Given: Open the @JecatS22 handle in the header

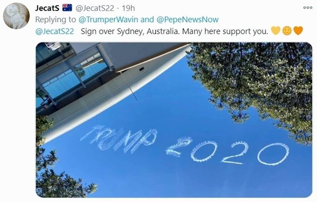Looking at the screenshot, I should (x=94, y=8).
